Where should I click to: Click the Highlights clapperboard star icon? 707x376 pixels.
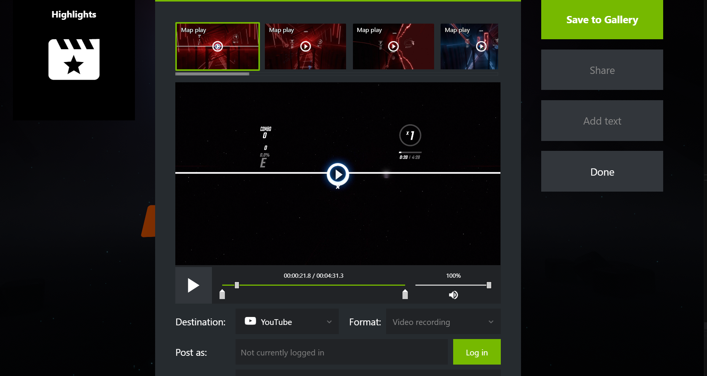coord(74,59)
